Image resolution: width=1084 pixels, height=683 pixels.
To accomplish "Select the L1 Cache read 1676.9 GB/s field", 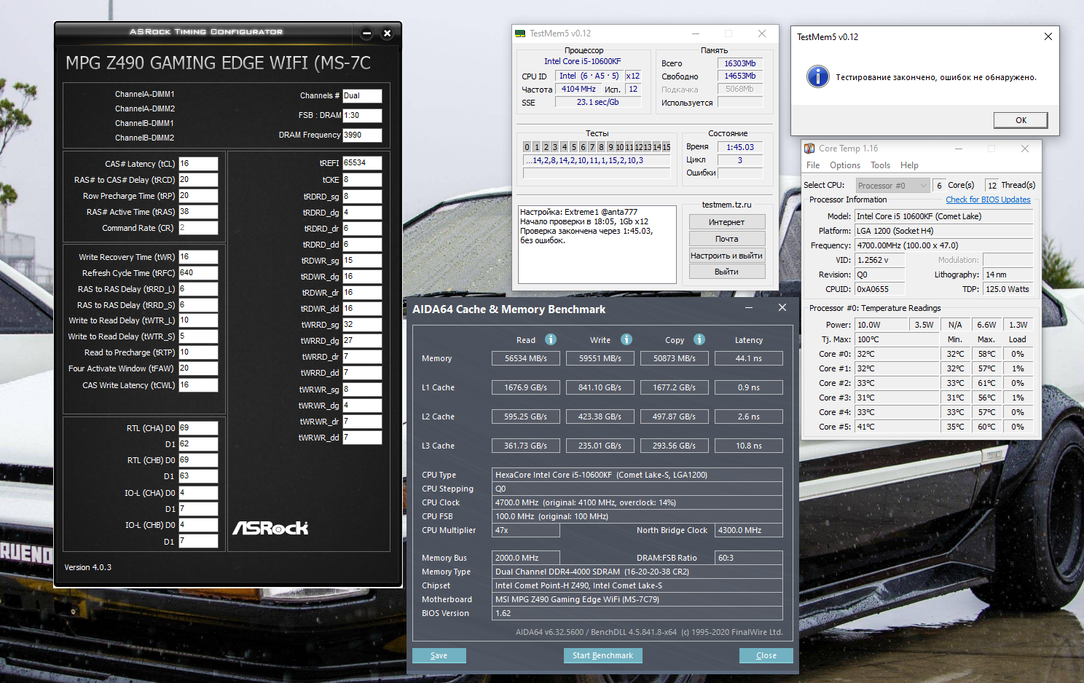I will 526,387.
